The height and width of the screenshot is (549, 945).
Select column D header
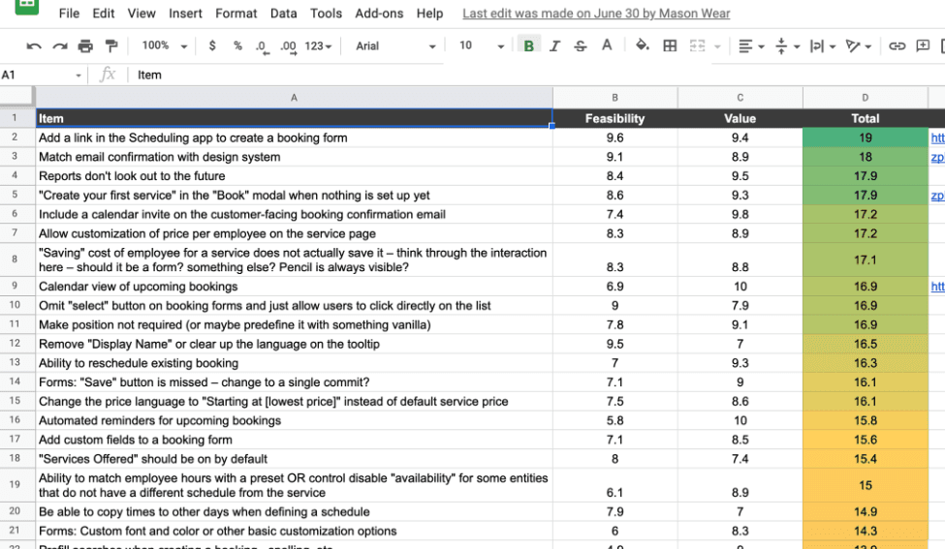[865, 98]
